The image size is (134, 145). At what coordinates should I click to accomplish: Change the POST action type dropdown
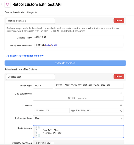tap(43, 86)
